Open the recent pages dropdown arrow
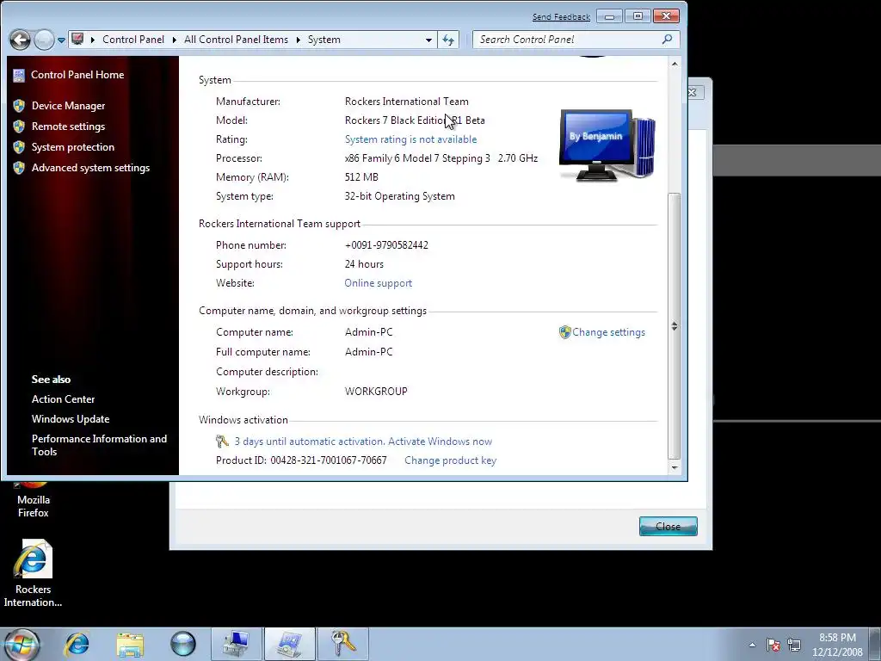The height and width of the screenshot is (661, 881). coord(61,40)
